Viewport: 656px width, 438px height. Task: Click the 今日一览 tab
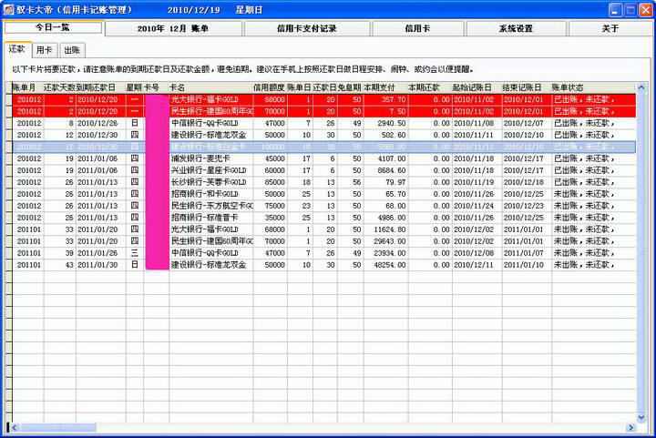click(53, 28)
